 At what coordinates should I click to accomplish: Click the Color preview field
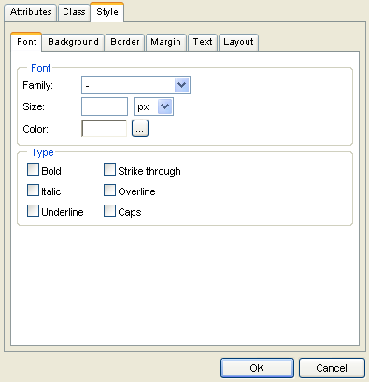point(105,129)
